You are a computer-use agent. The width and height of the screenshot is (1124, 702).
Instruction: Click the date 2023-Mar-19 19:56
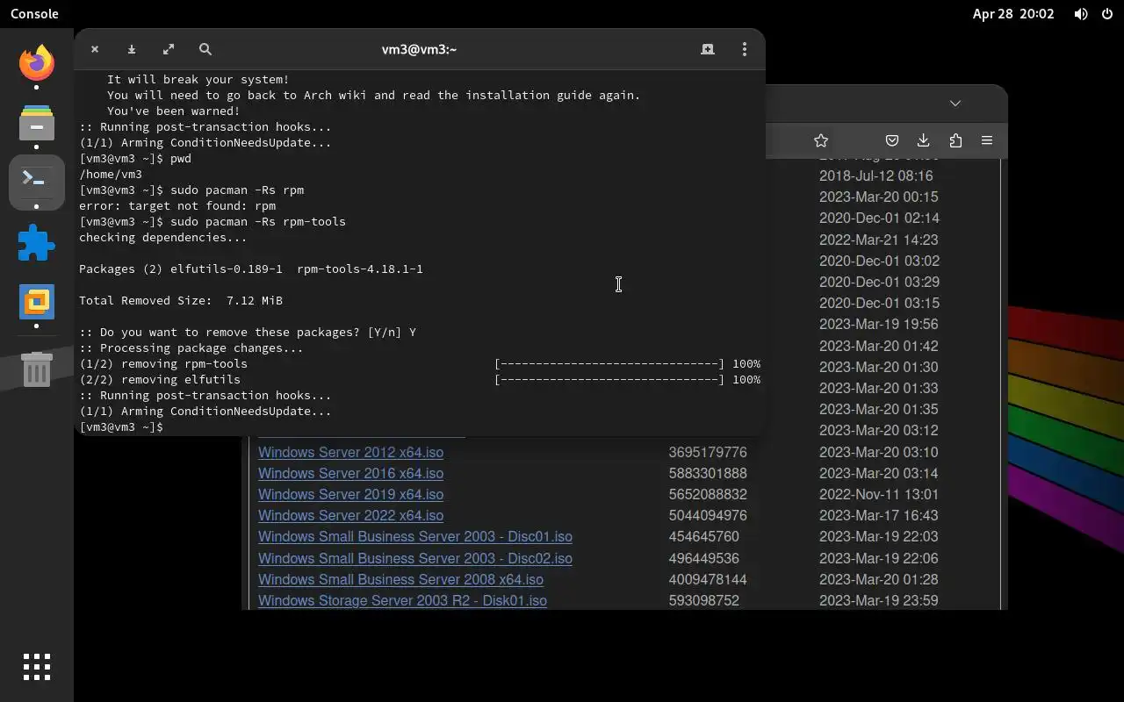click(x=878, y=324)
